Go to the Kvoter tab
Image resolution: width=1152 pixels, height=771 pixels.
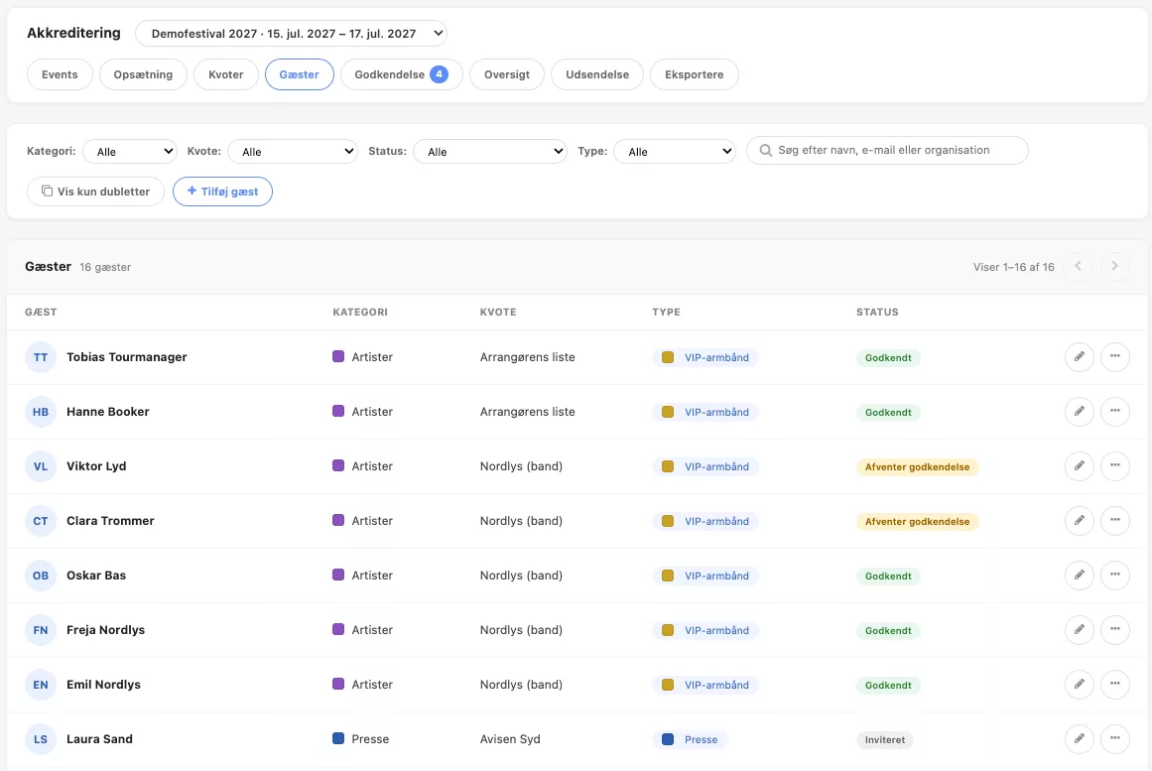225,74
